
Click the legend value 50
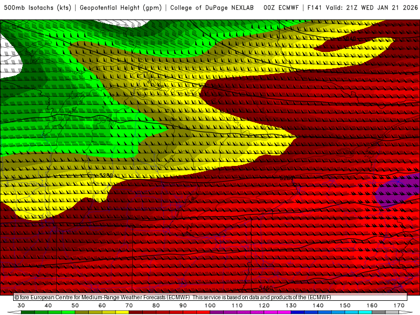[75, 306]
